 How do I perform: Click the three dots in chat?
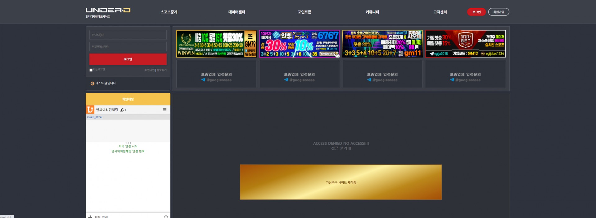(128, 143)
